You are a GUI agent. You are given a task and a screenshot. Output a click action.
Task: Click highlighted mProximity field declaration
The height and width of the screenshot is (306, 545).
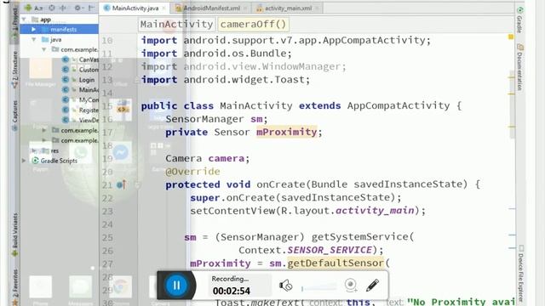pos(286,132)
